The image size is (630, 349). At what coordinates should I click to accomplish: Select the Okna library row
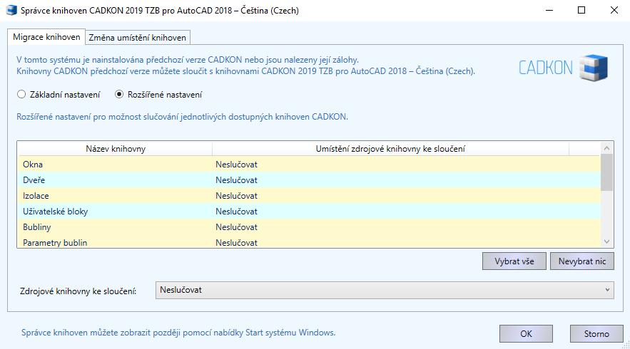click(x=309, y=164)
